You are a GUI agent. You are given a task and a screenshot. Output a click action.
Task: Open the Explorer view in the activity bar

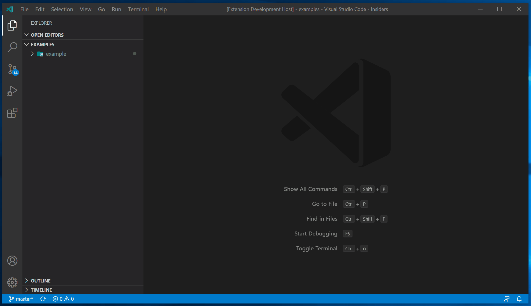tap(12, 25)
